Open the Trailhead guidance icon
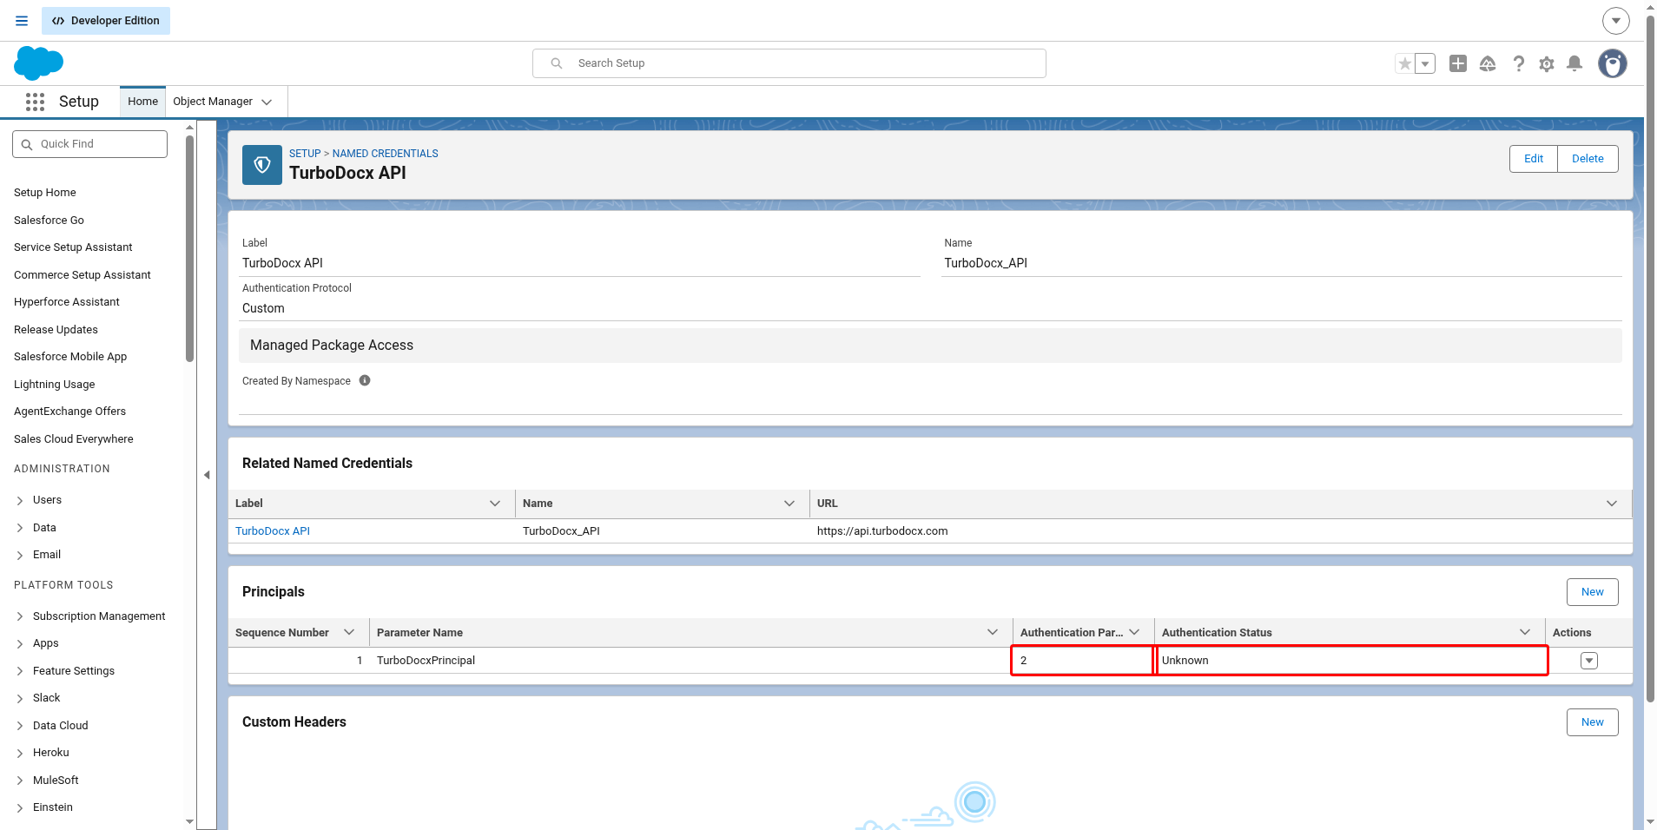The width and height of the screenshot is (1657, 830). tap(1488, 63)
